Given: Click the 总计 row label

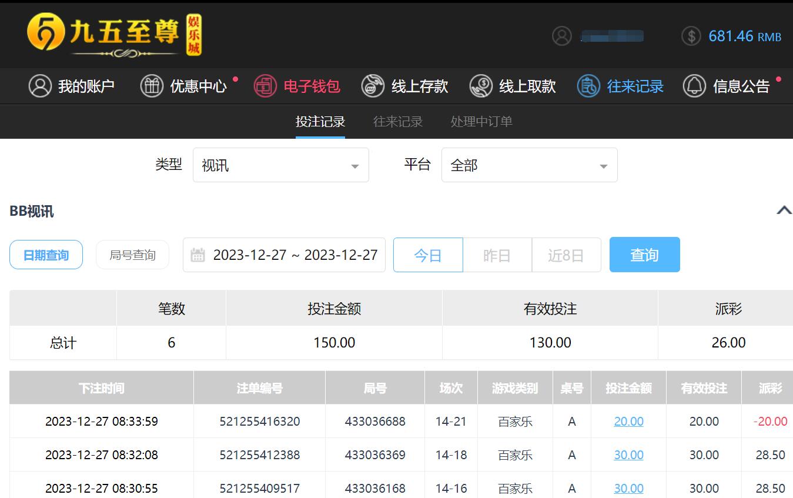Looking at the screenshot, I should point(63,343).
